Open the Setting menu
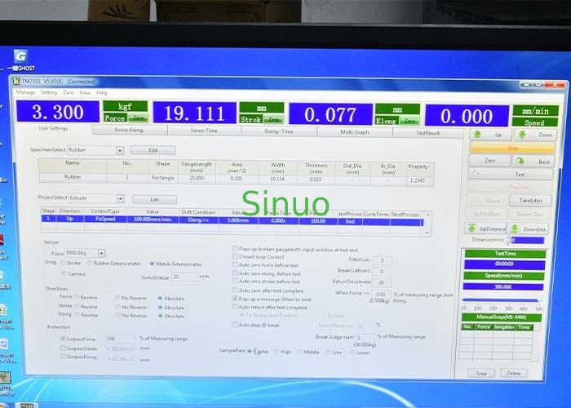 point(47,92)
